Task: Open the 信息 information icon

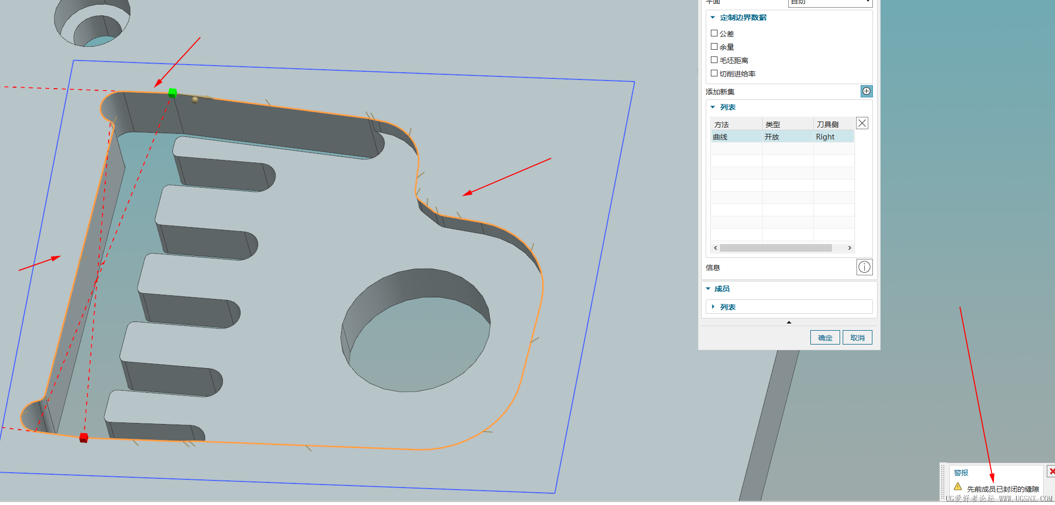Action: pos(864,267)
